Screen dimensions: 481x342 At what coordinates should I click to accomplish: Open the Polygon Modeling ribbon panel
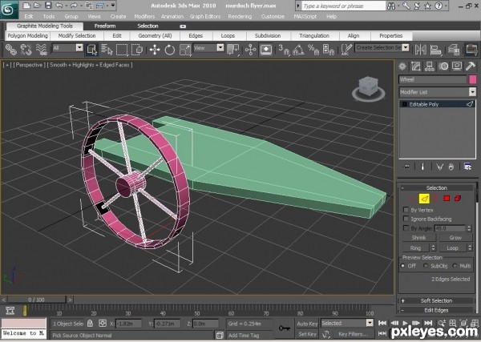(x=27, y=36)
